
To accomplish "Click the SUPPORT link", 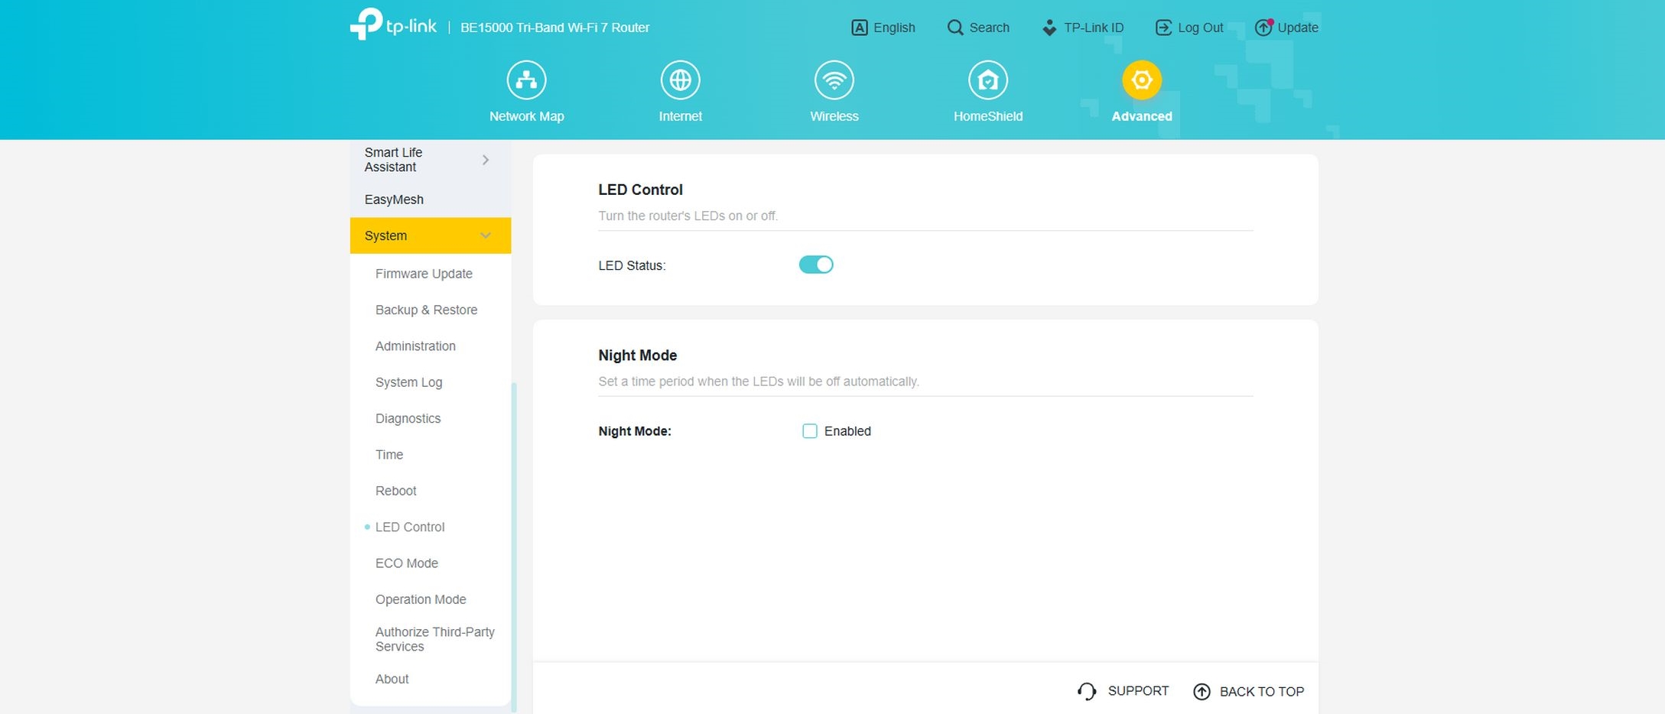I will point(1123,691).
